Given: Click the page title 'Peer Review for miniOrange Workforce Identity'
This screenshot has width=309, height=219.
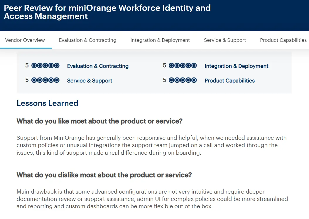Looking at the screenshot, I should pos(107,12).
